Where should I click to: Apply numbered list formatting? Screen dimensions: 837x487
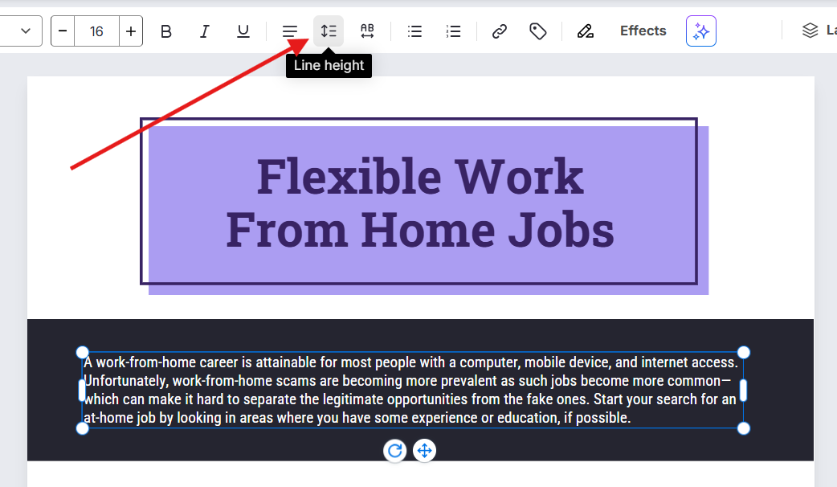pos(453,31)
